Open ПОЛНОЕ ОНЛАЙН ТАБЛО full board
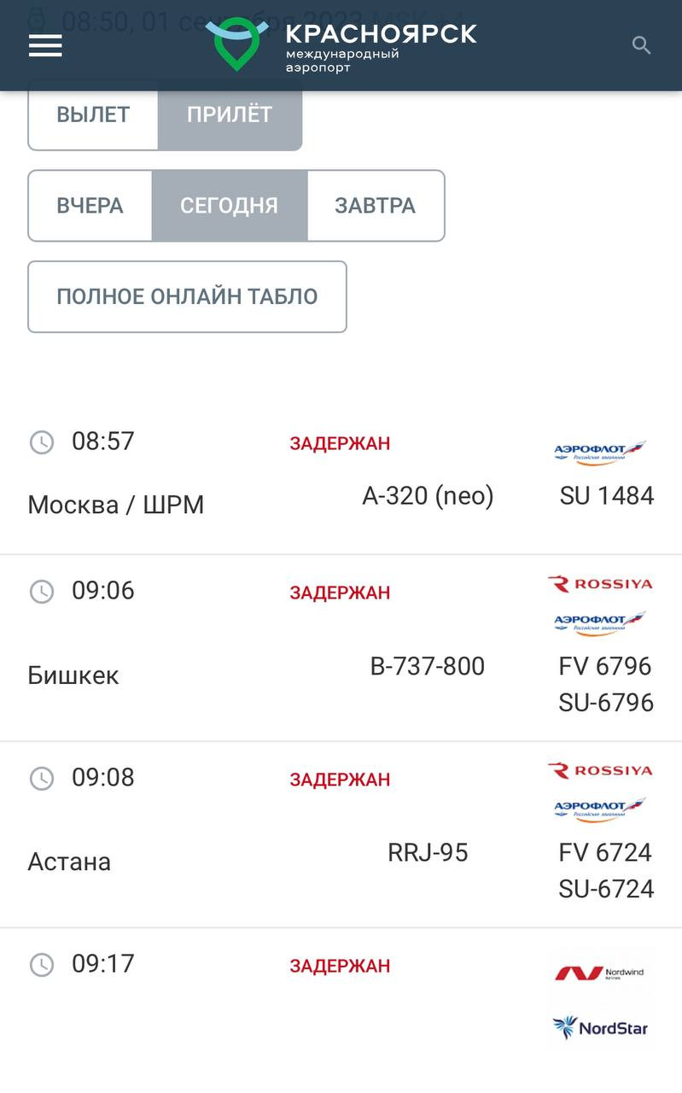 coord(187,296)
